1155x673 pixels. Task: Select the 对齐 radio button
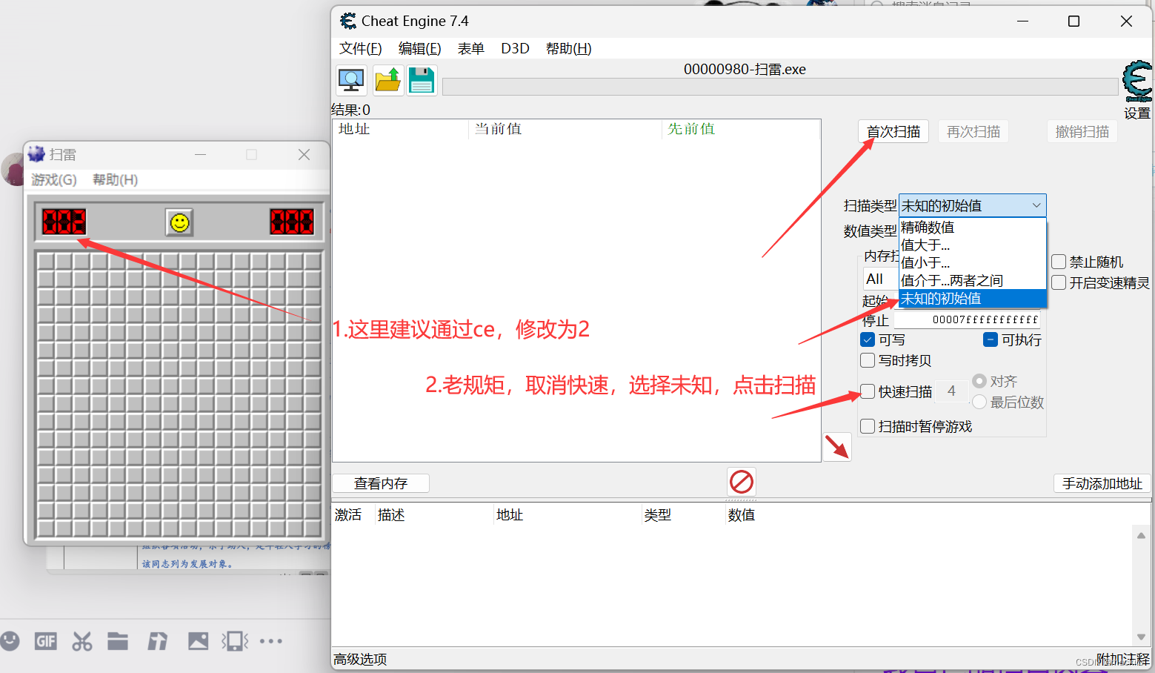[979, 381]
